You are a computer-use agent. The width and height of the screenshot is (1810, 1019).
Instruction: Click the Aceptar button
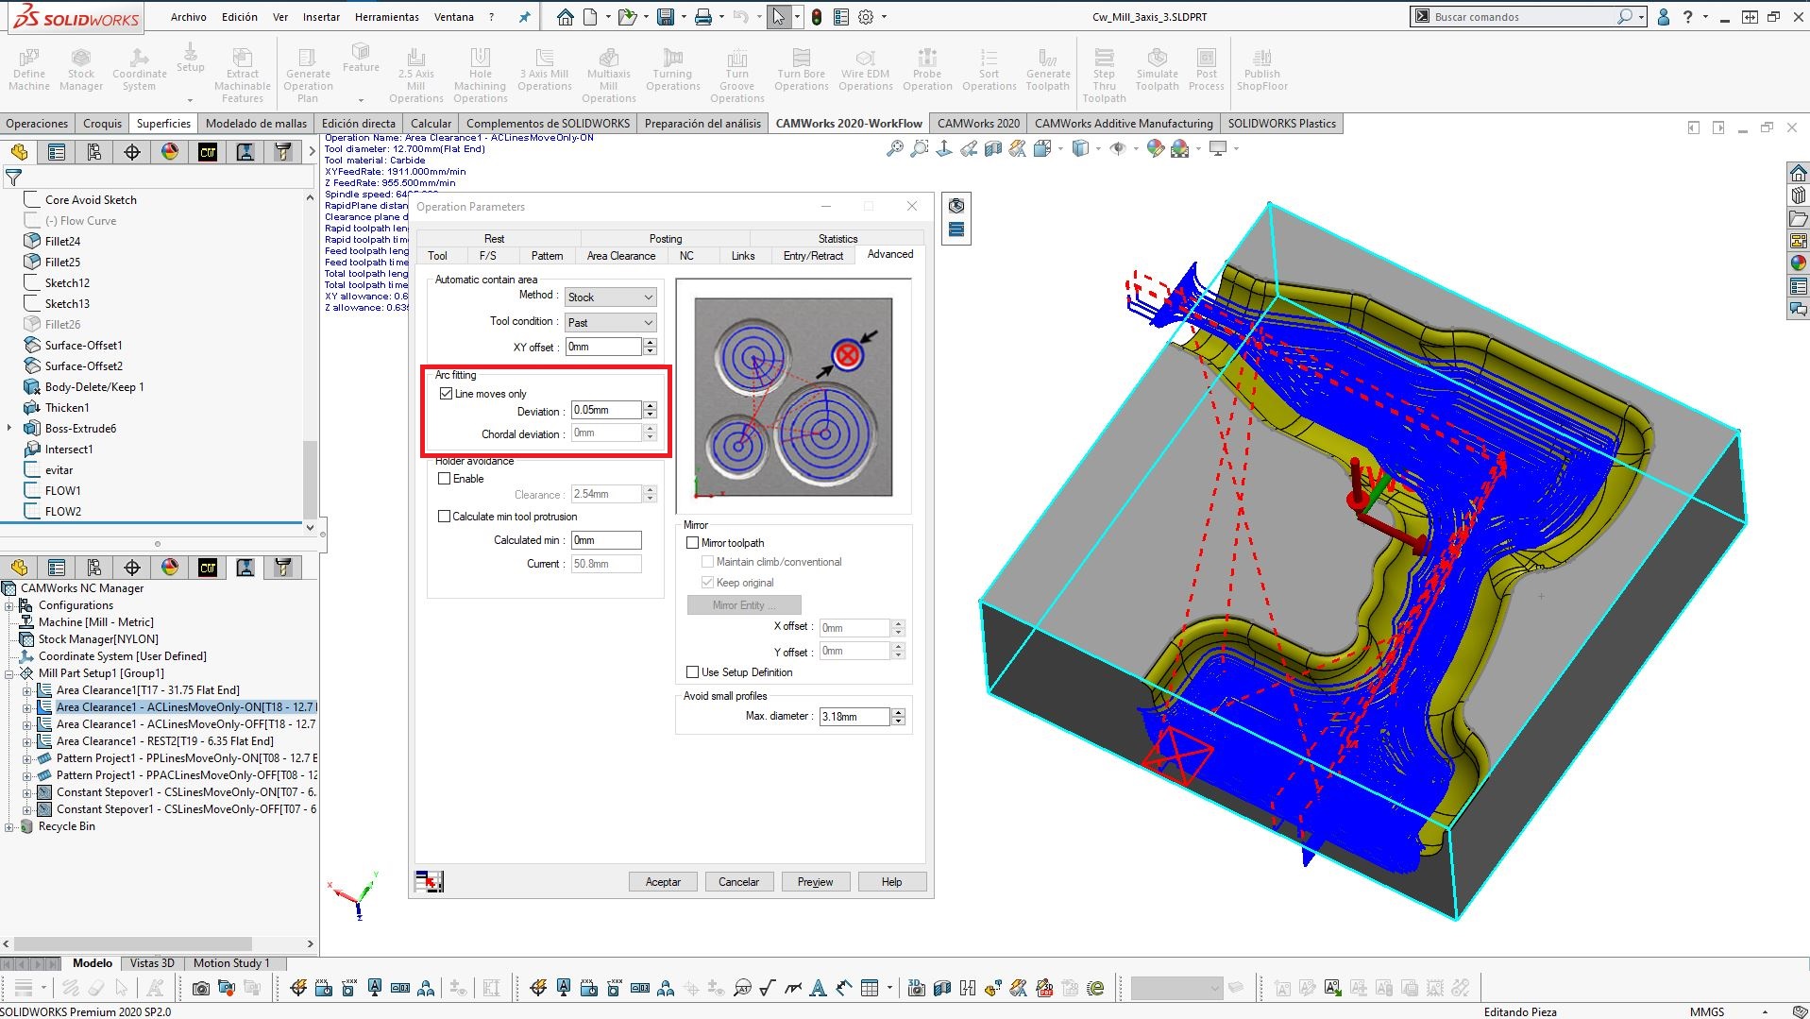tap(663, 882)
